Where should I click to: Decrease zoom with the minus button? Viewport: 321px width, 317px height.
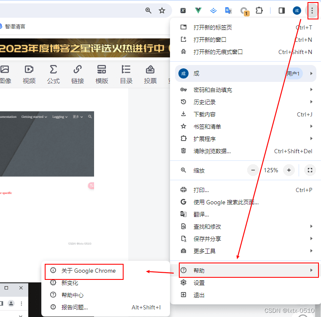(253, 170)
